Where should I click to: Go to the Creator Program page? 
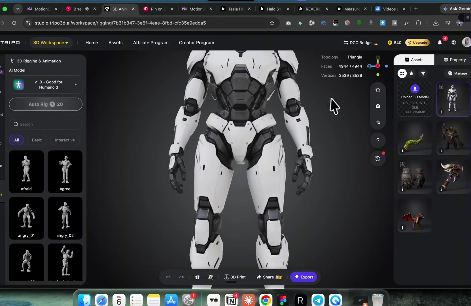pyautogui.click(x=196, y=42)
